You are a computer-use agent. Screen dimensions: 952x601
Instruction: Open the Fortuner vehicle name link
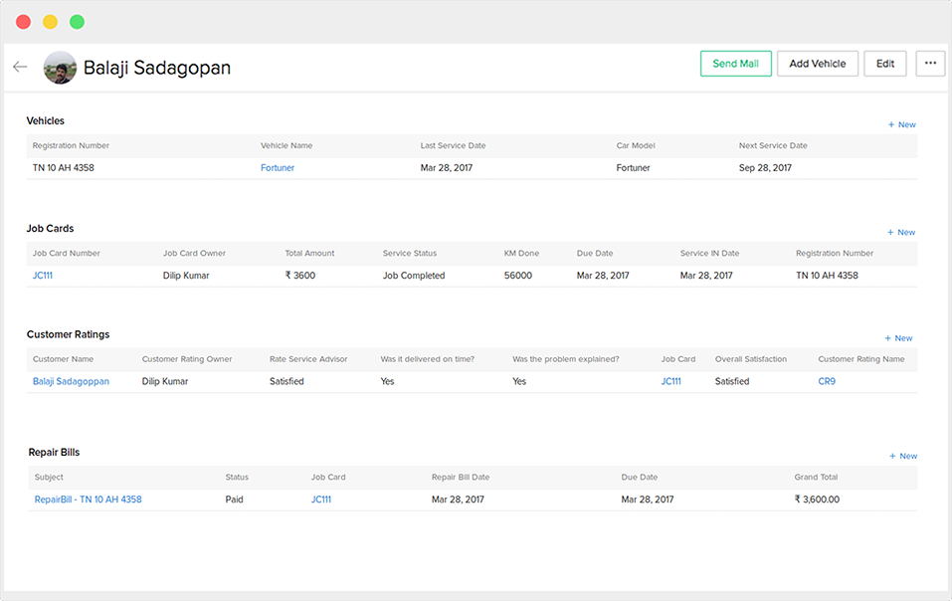278,168
